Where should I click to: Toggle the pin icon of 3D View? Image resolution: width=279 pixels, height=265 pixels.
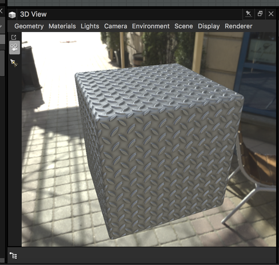(248, 14)
